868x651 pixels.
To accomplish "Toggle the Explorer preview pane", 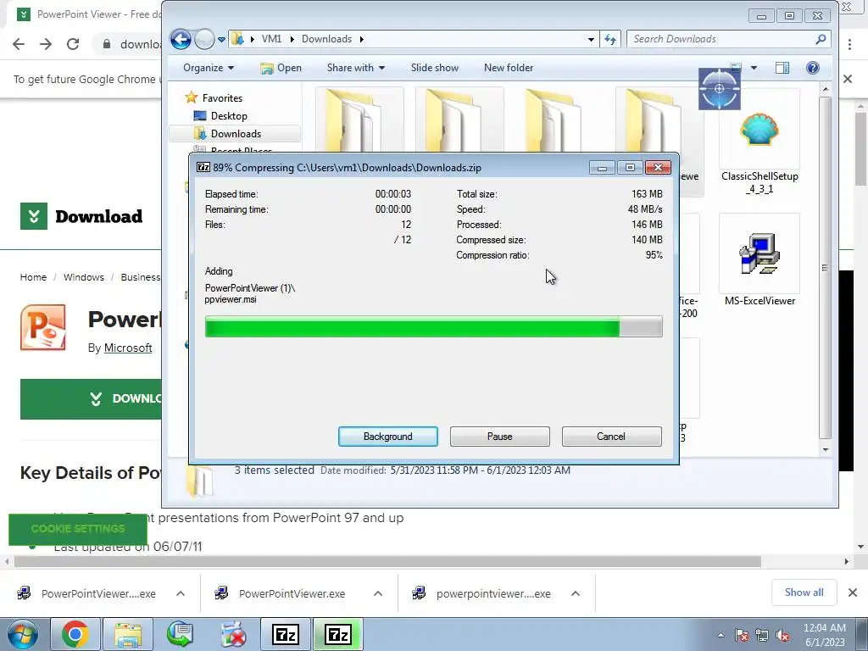I will (782, 68).
